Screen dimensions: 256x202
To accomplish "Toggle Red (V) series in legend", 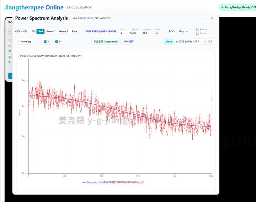I will click(138, 182).
